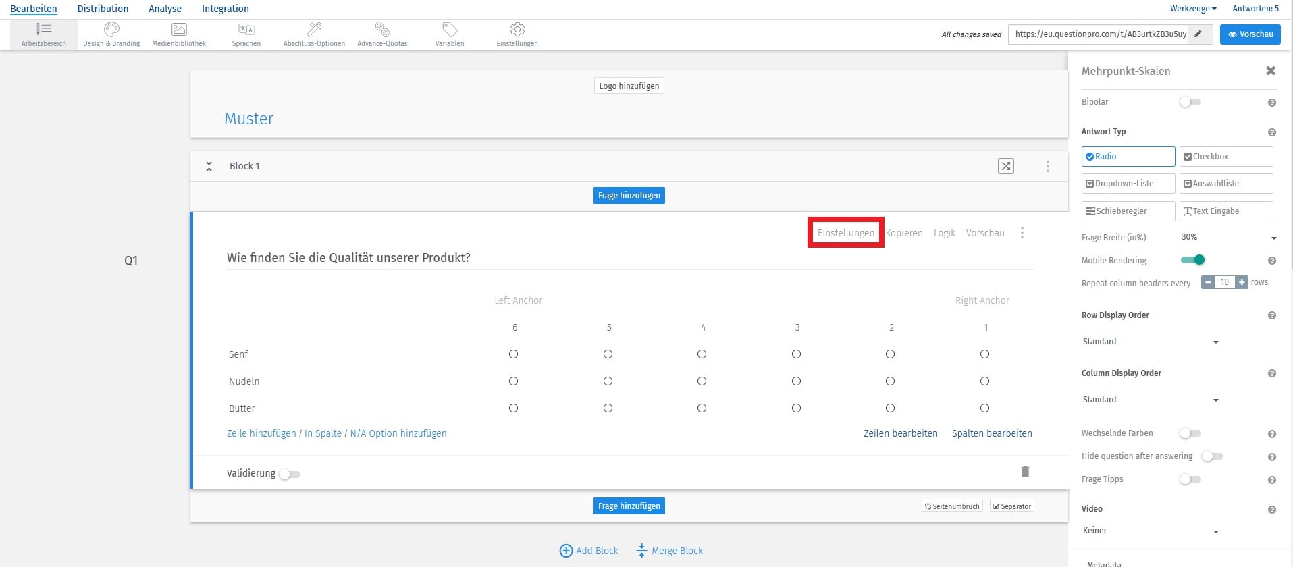Select radio 6 for Senf row

(513, 354)
